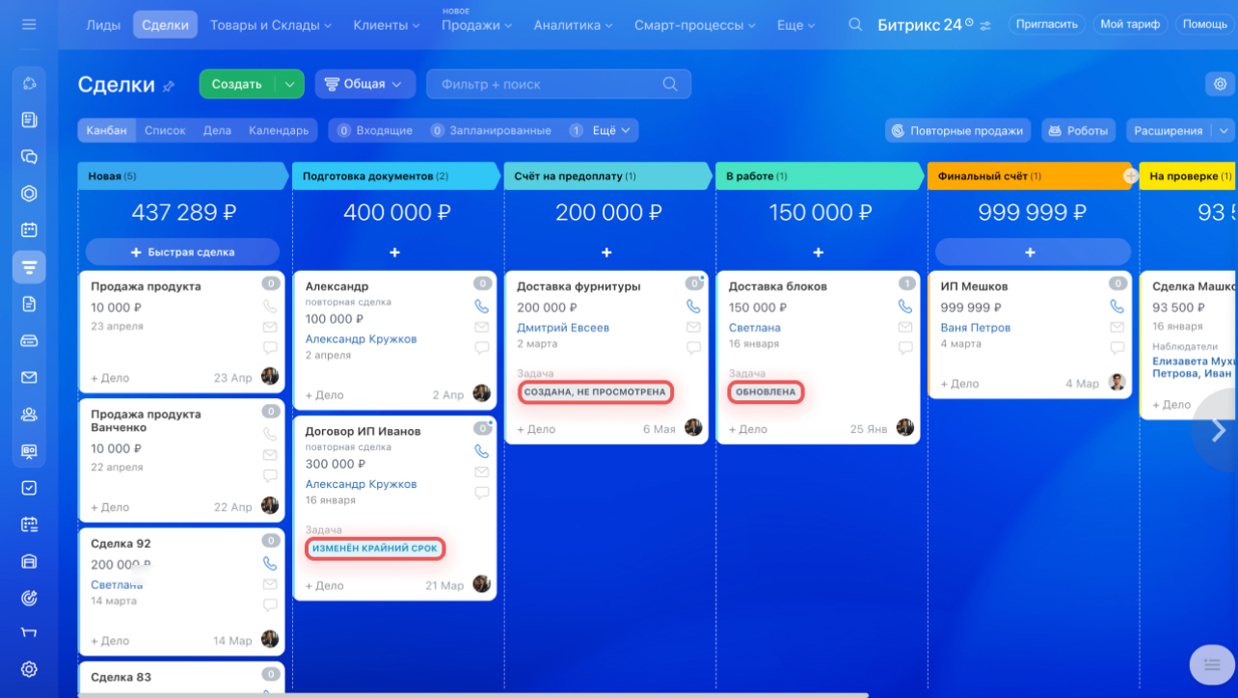This screenshot has width=1238, height=698.
Task: Open Товары и Склады menu
Action: pos(270,25)
